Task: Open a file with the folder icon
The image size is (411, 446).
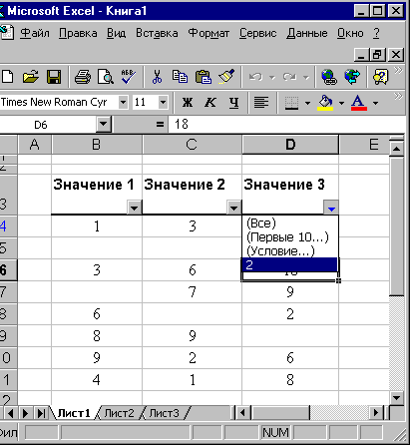Action: [31, 77]
